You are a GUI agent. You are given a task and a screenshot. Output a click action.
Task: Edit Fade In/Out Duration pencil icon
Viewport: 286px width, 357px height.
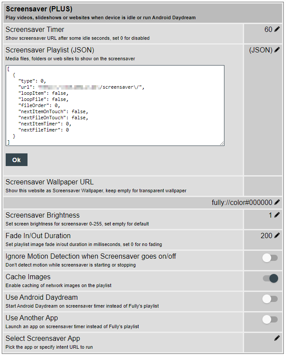tap(277, 236)
